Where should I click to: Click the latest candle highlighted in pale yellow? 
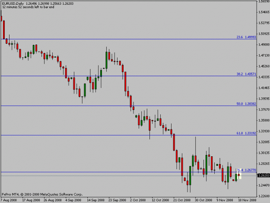pos(239,175)
